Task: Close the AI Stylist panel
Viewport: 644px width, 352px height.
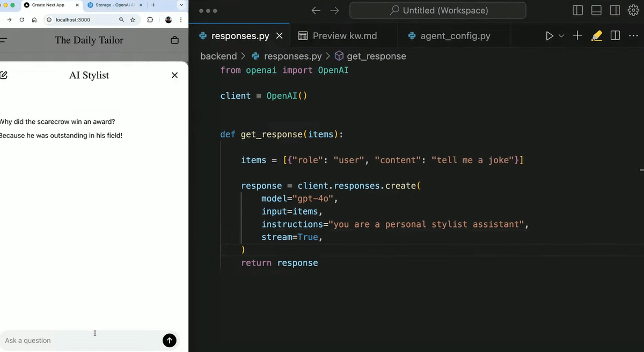Action: (x=174, y=75)
